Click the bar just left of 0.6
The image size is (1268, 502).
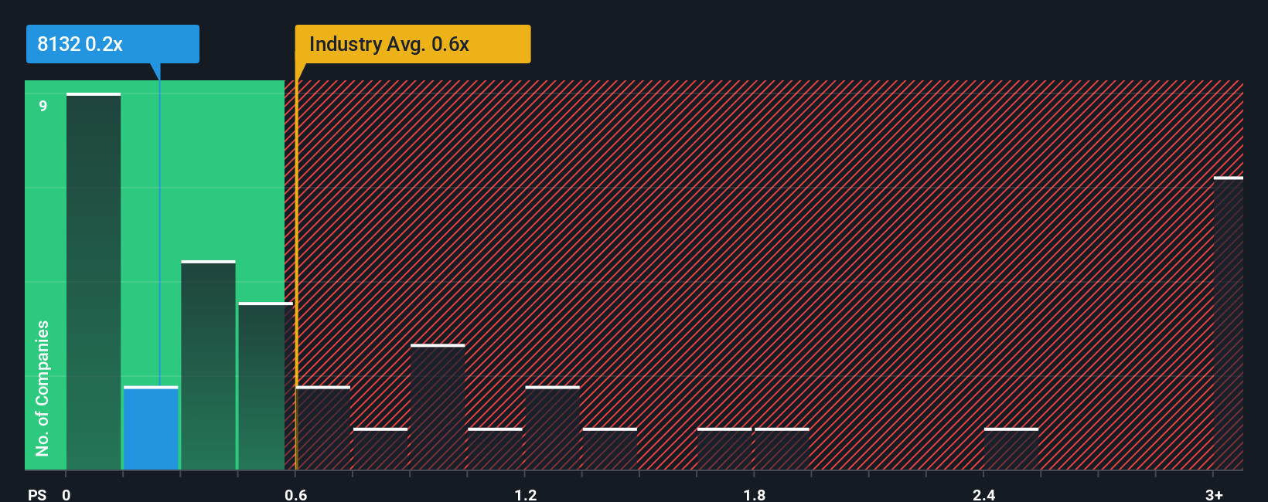pyautogui.click(x=265, y=386)
